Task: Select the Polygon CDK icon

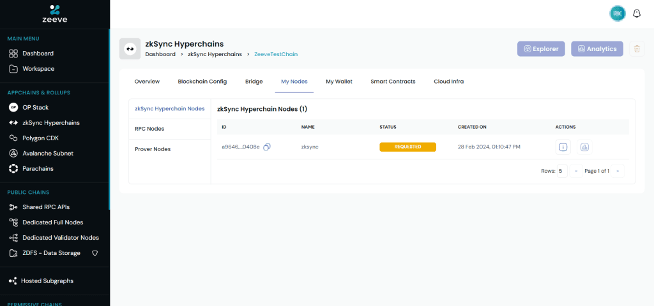Action: 13,138
